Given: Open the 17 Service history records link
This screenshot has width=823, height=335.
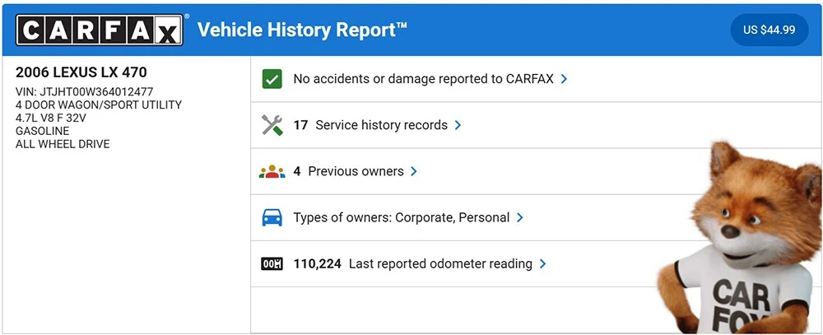Looking at the screenshot, I should [370, 125].
